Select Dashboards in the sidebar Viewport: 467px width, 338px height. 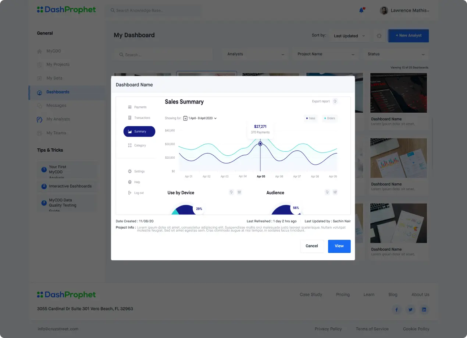pyautogui.click(x=58, y=92)
